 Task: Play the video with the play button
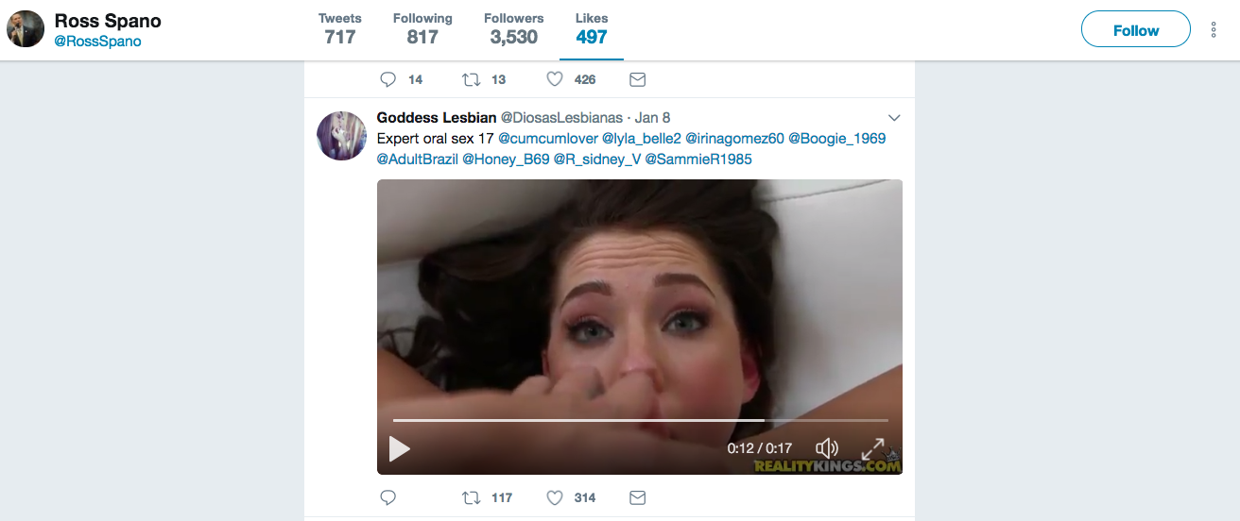[400, 448]
